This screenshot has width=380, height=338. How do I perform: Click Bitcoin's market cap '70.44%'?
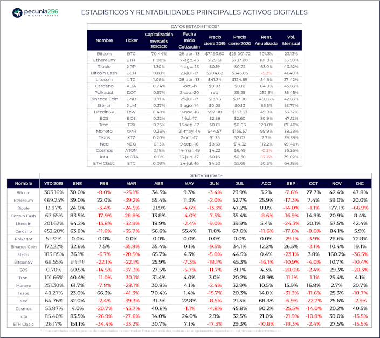[x=159, y=54]
